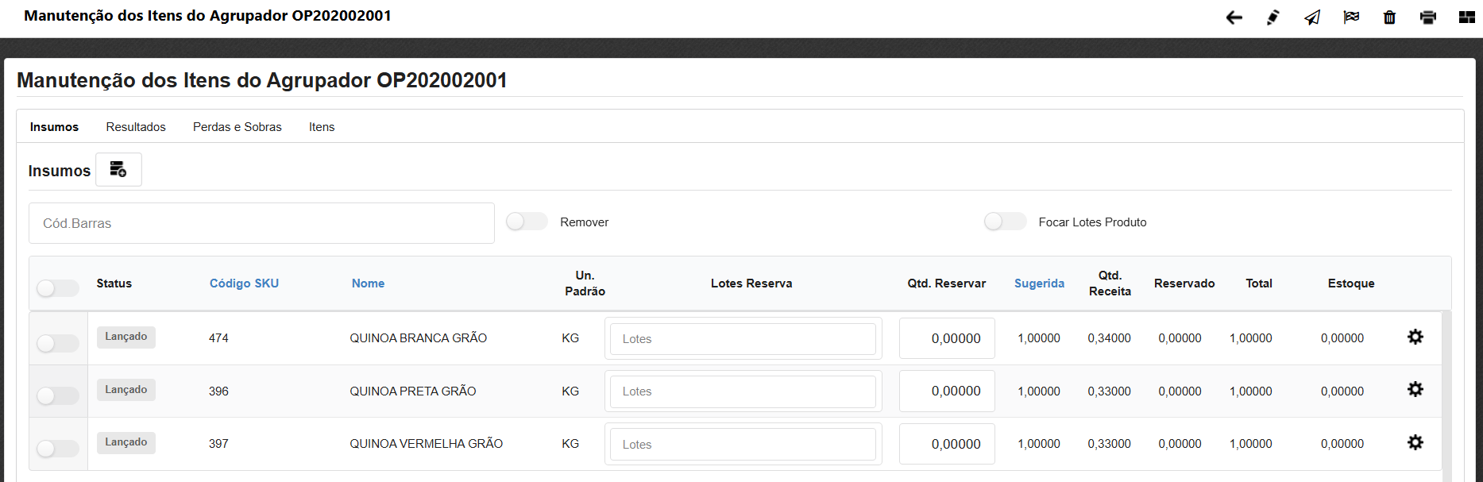Click the printer icon

(1427, 17)
